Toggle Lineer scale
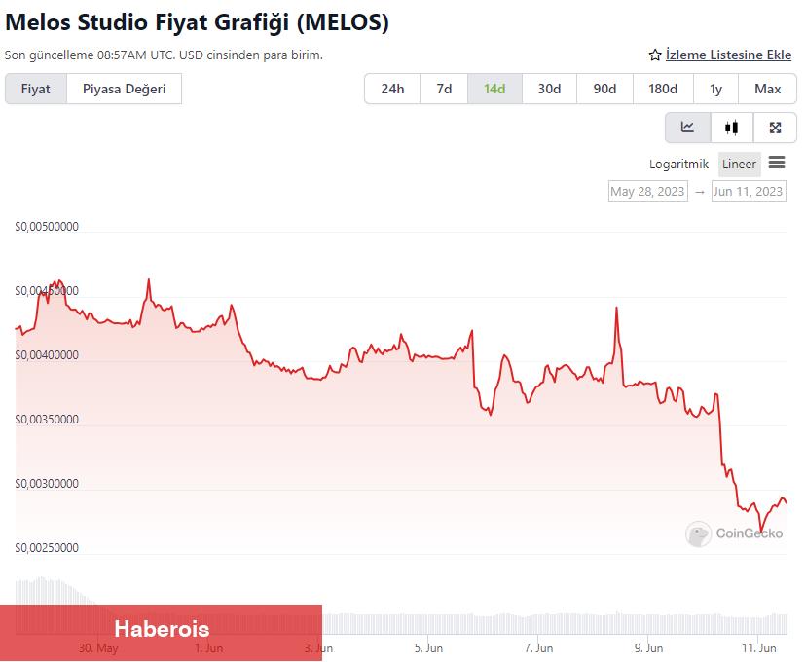This screenshot has width=805, height=662. pos(739,164)
